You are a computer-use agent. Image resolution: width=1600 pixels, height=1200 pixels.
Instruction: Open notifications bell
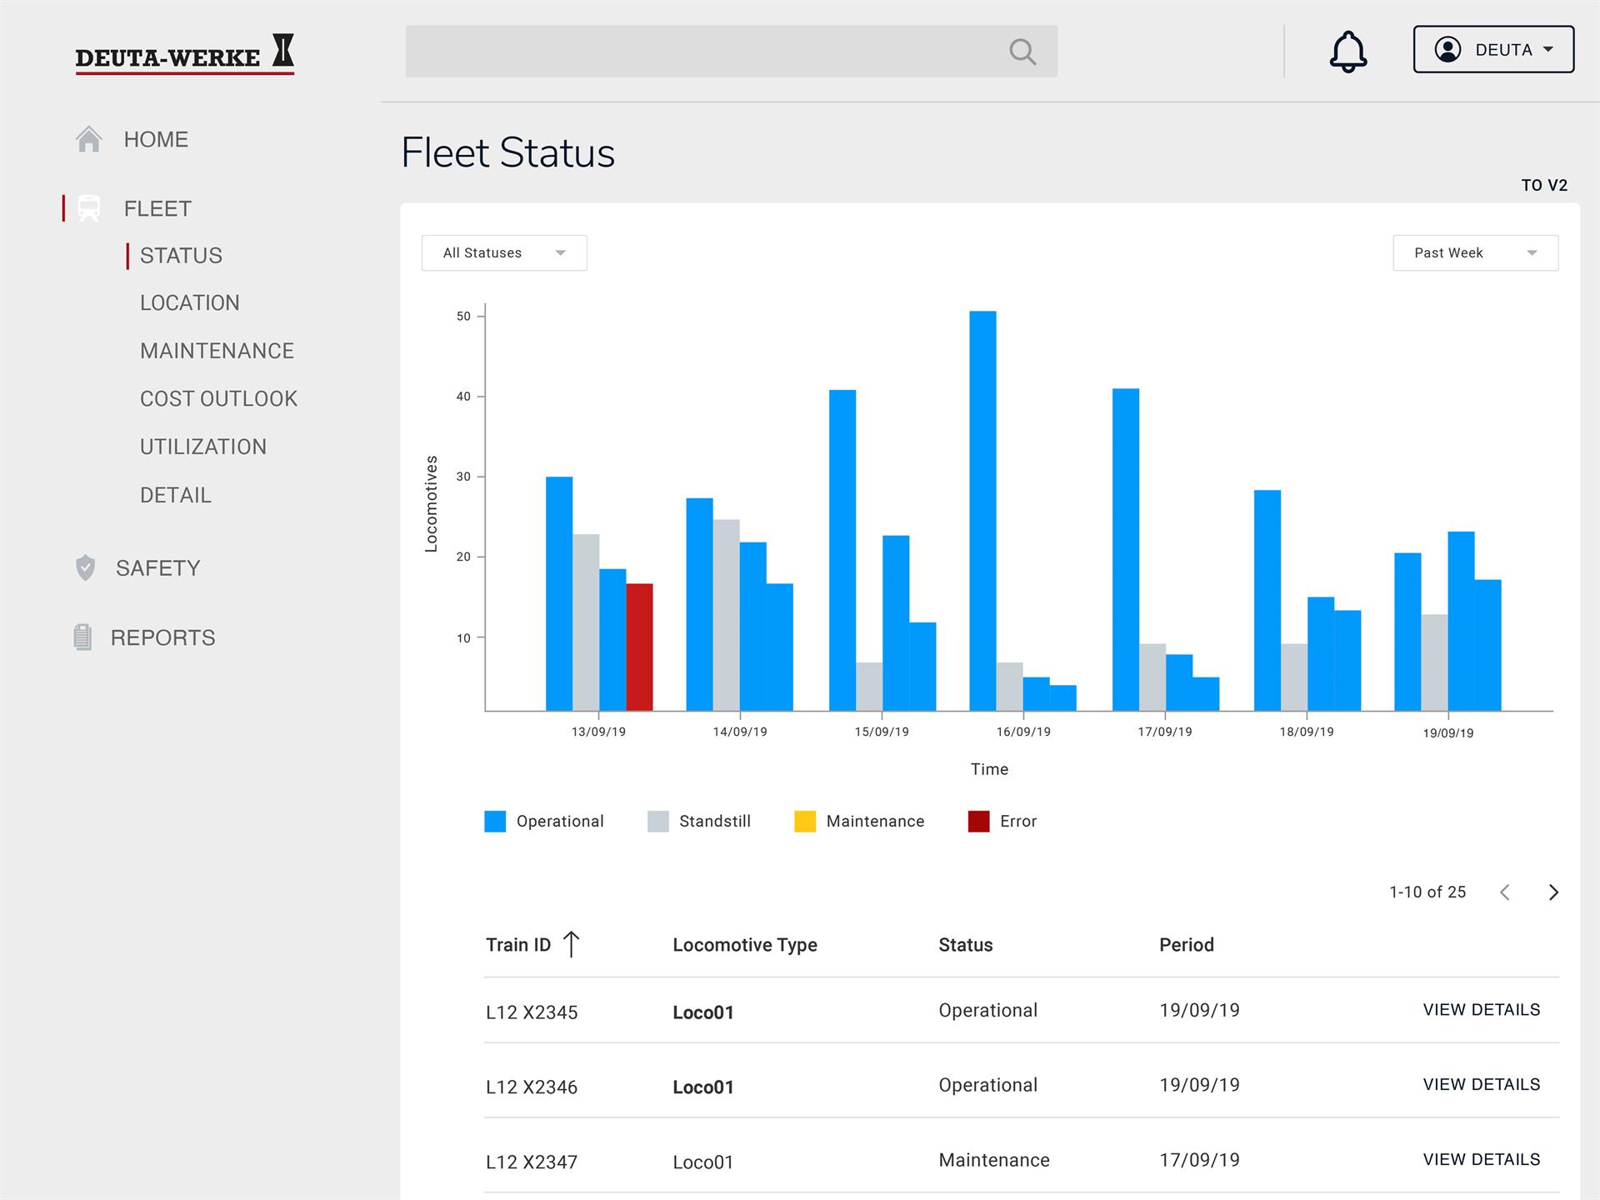coord(1347,52)
